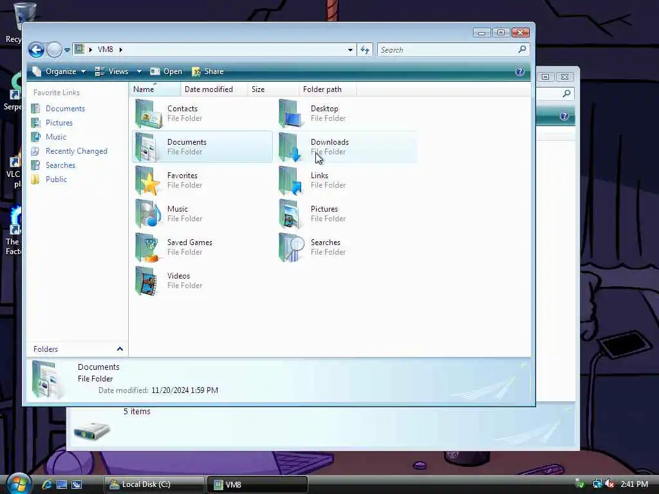Click the breadcrumb arrow before VM8
Screen dimensions: 659x494
[x=90, y=50]
